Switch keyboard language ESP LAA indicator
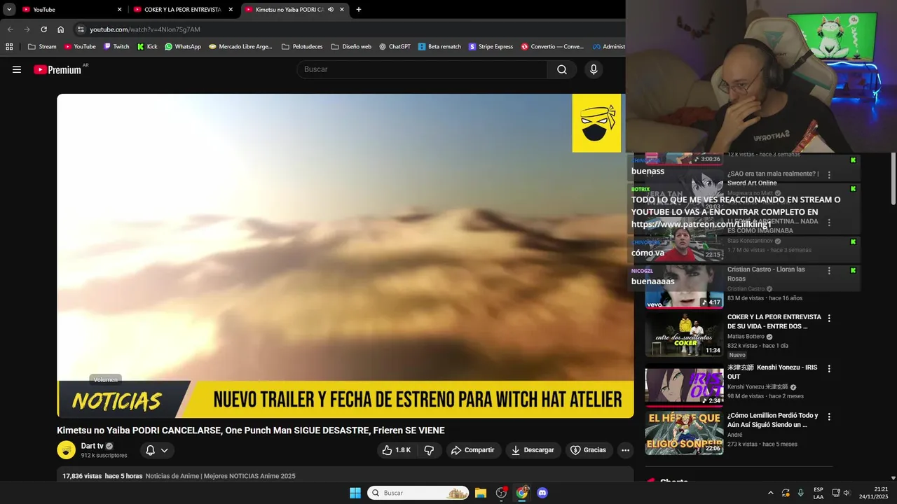The height and width of the screenshot is (504, 897). [x=819, y=493]
